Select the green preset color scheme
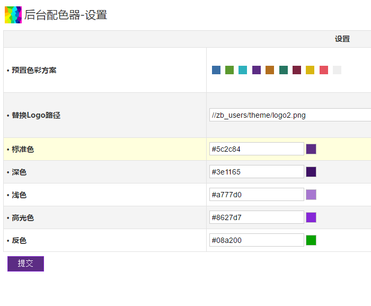Image resolution: width=371 pixels, height=306 pixels. point(229,70)
